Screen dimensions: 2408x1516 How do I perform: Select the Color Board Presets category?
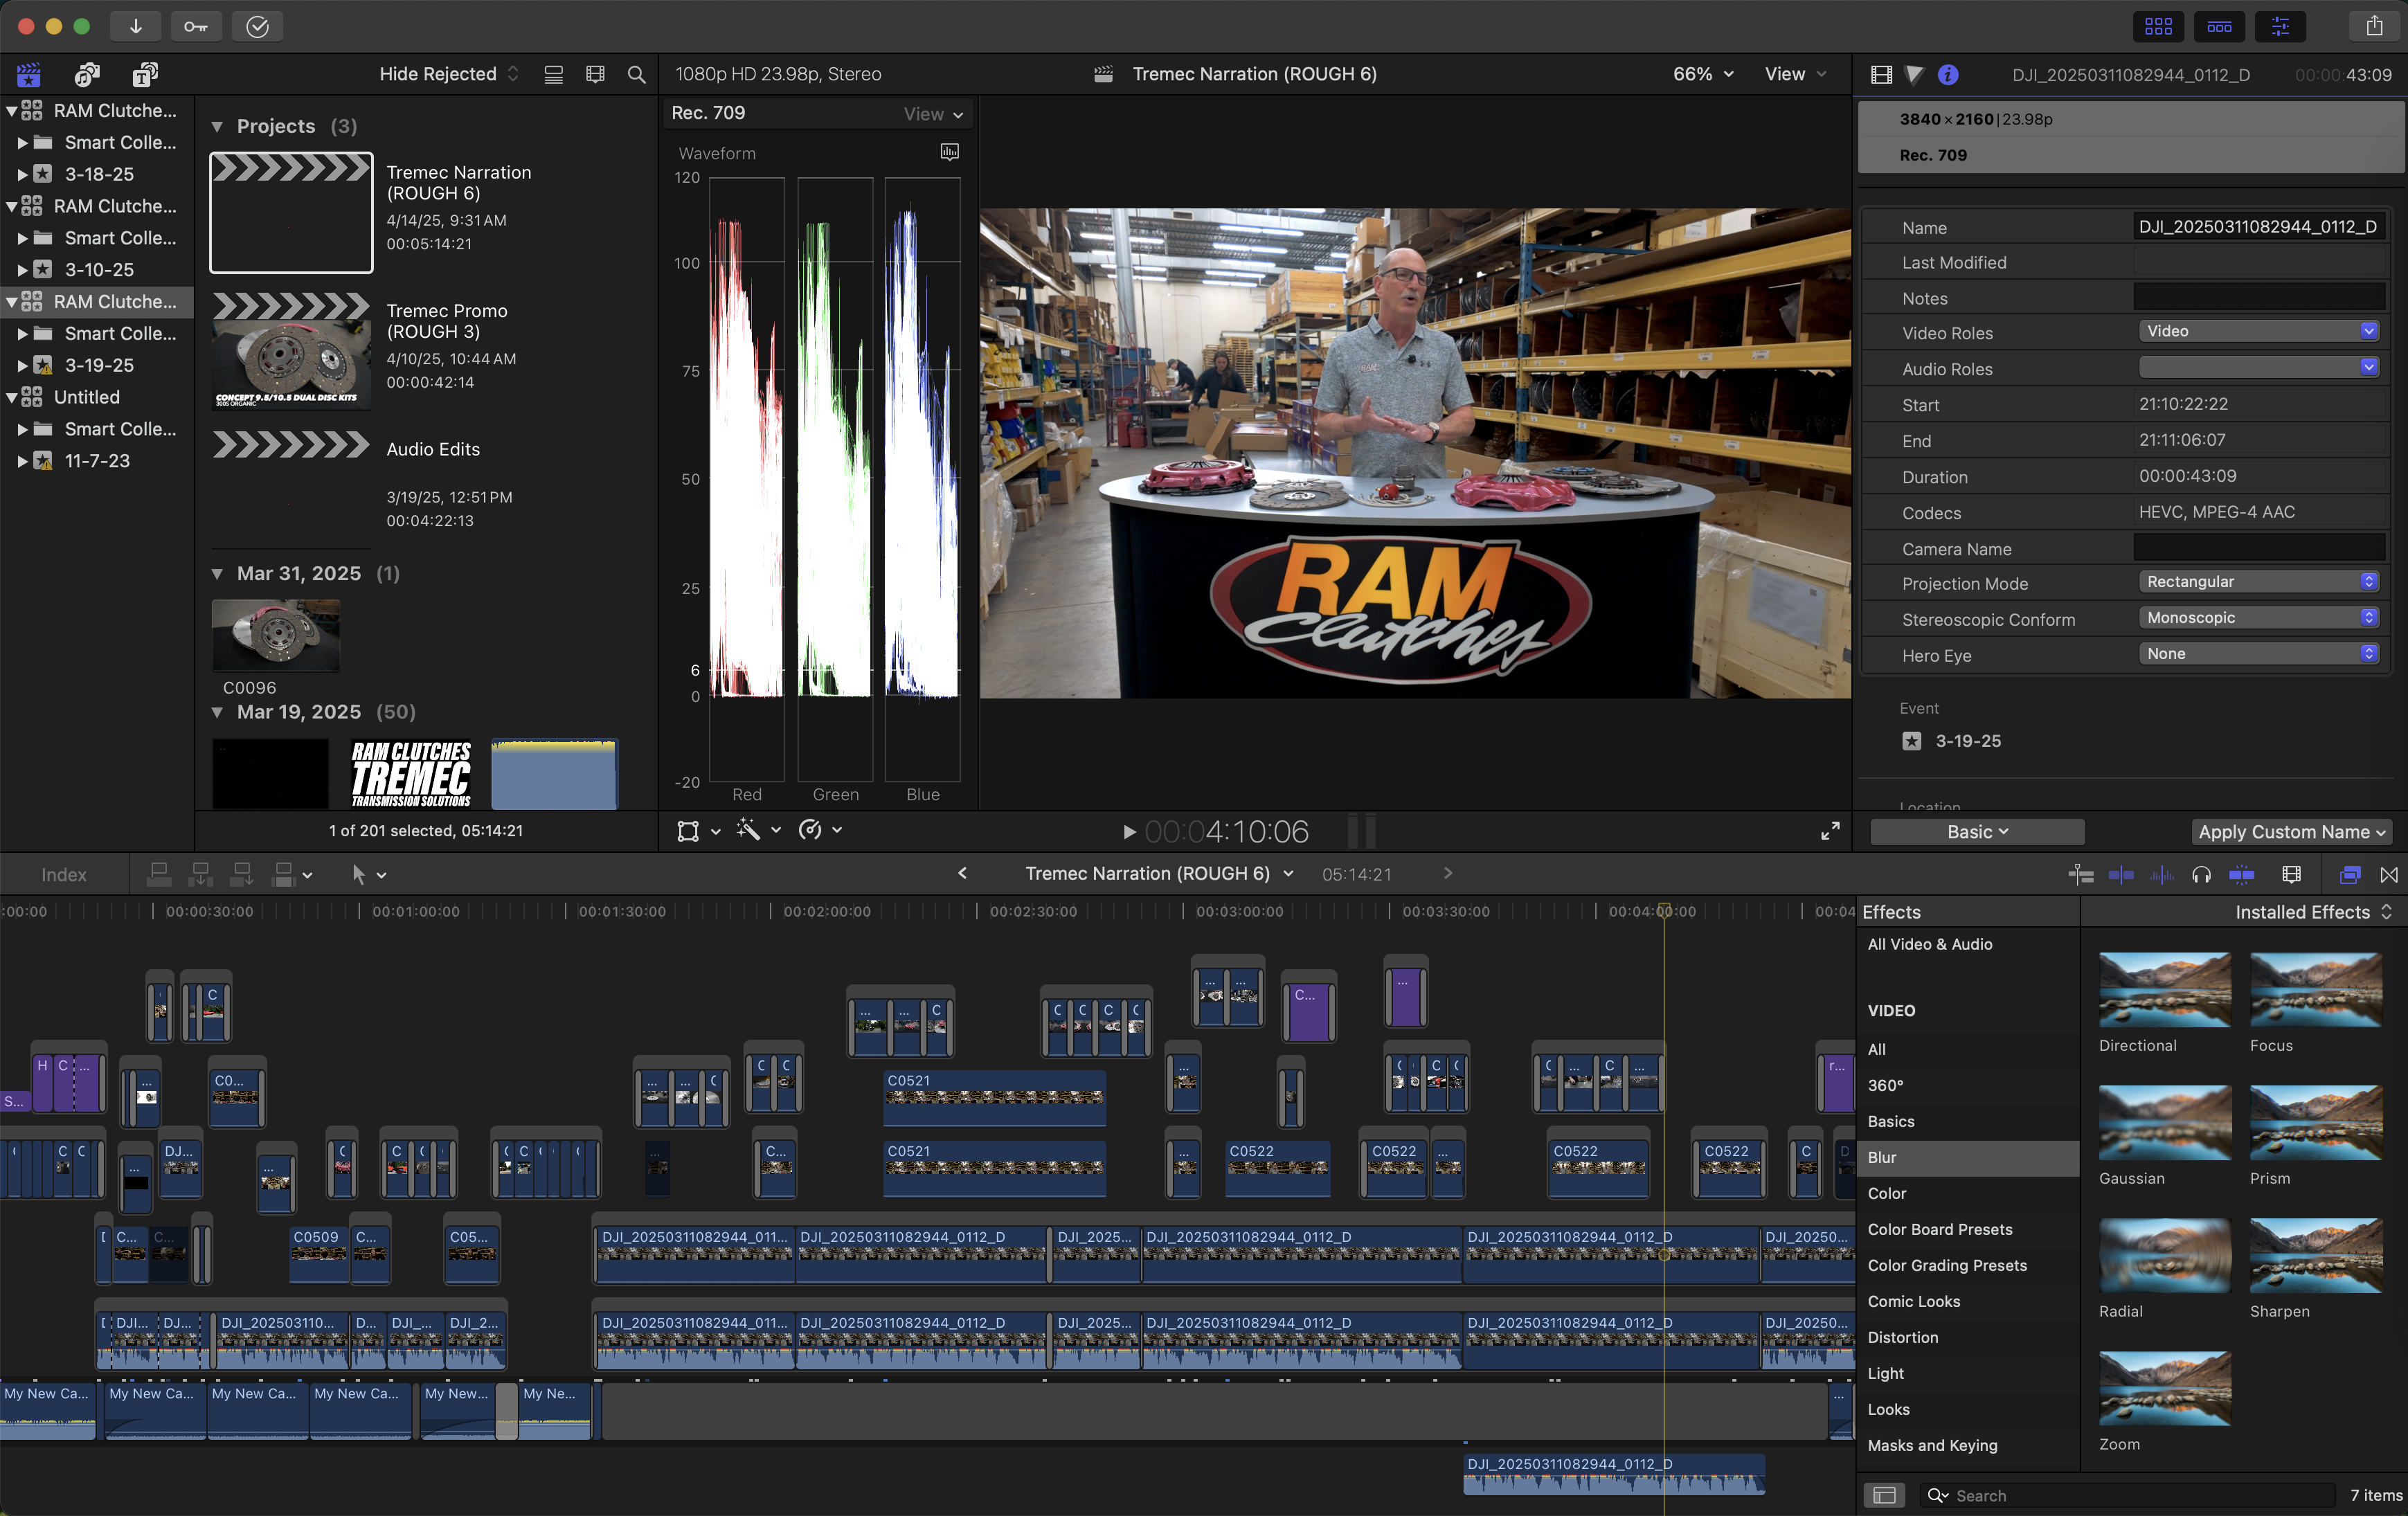[x=1967, y=1229]
